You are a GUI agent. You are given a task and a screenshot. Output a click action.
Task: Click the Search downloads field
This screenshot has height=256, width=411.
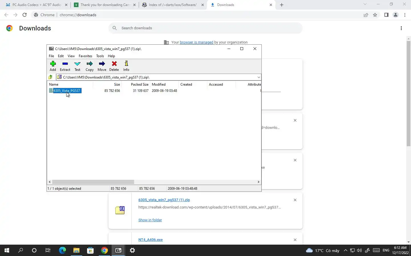point(205,28)
